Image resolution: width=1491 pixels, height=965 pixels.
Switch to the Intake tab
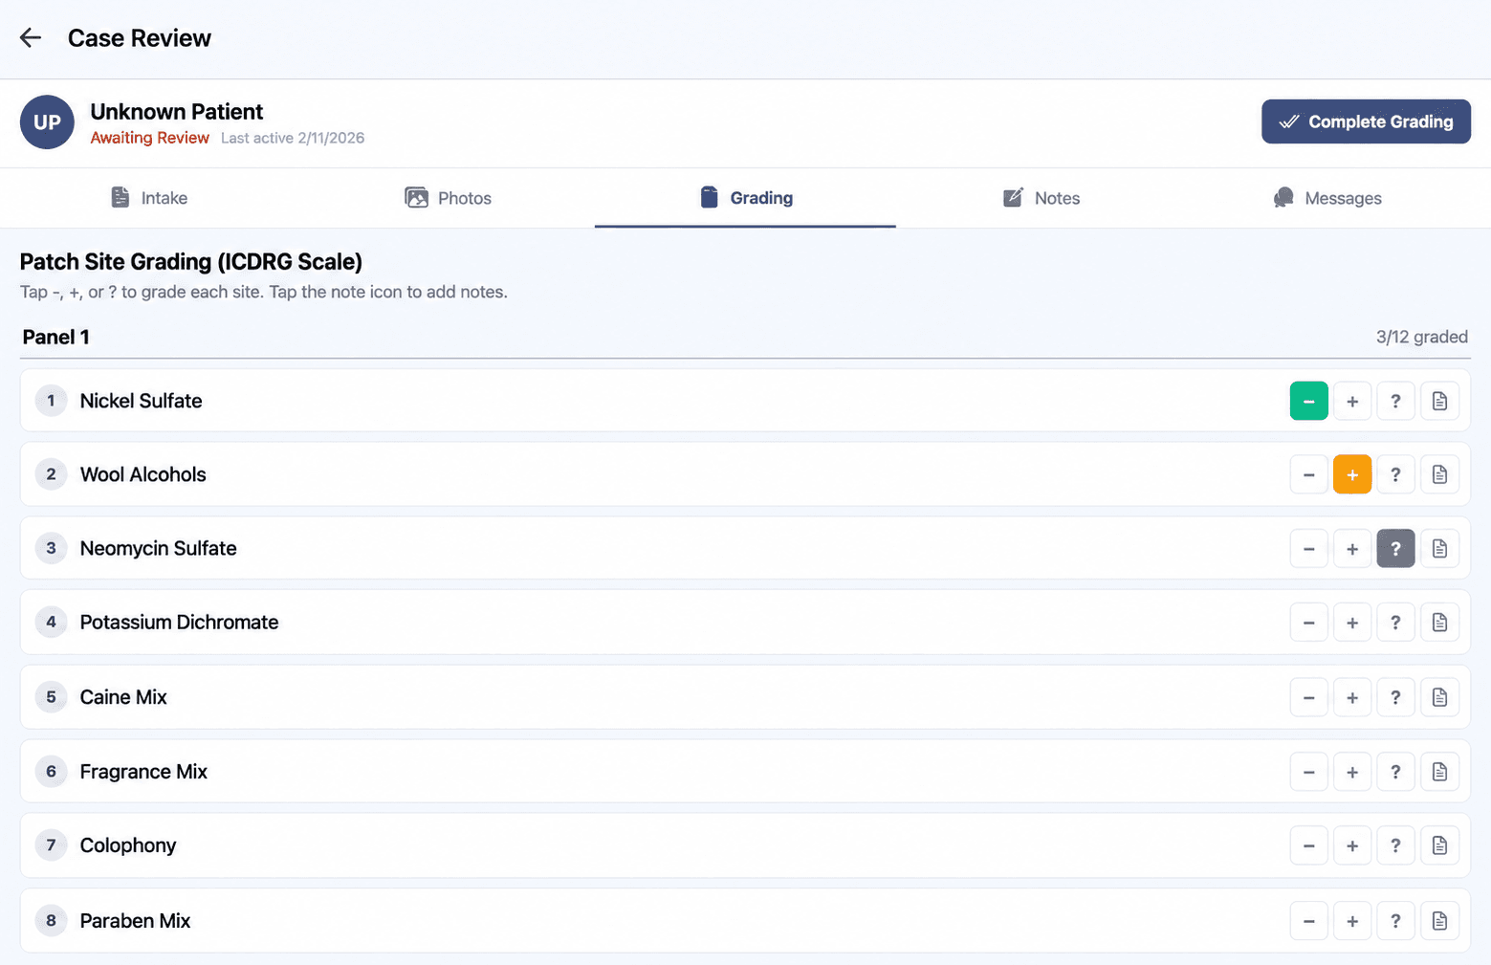tap(149, 198)
